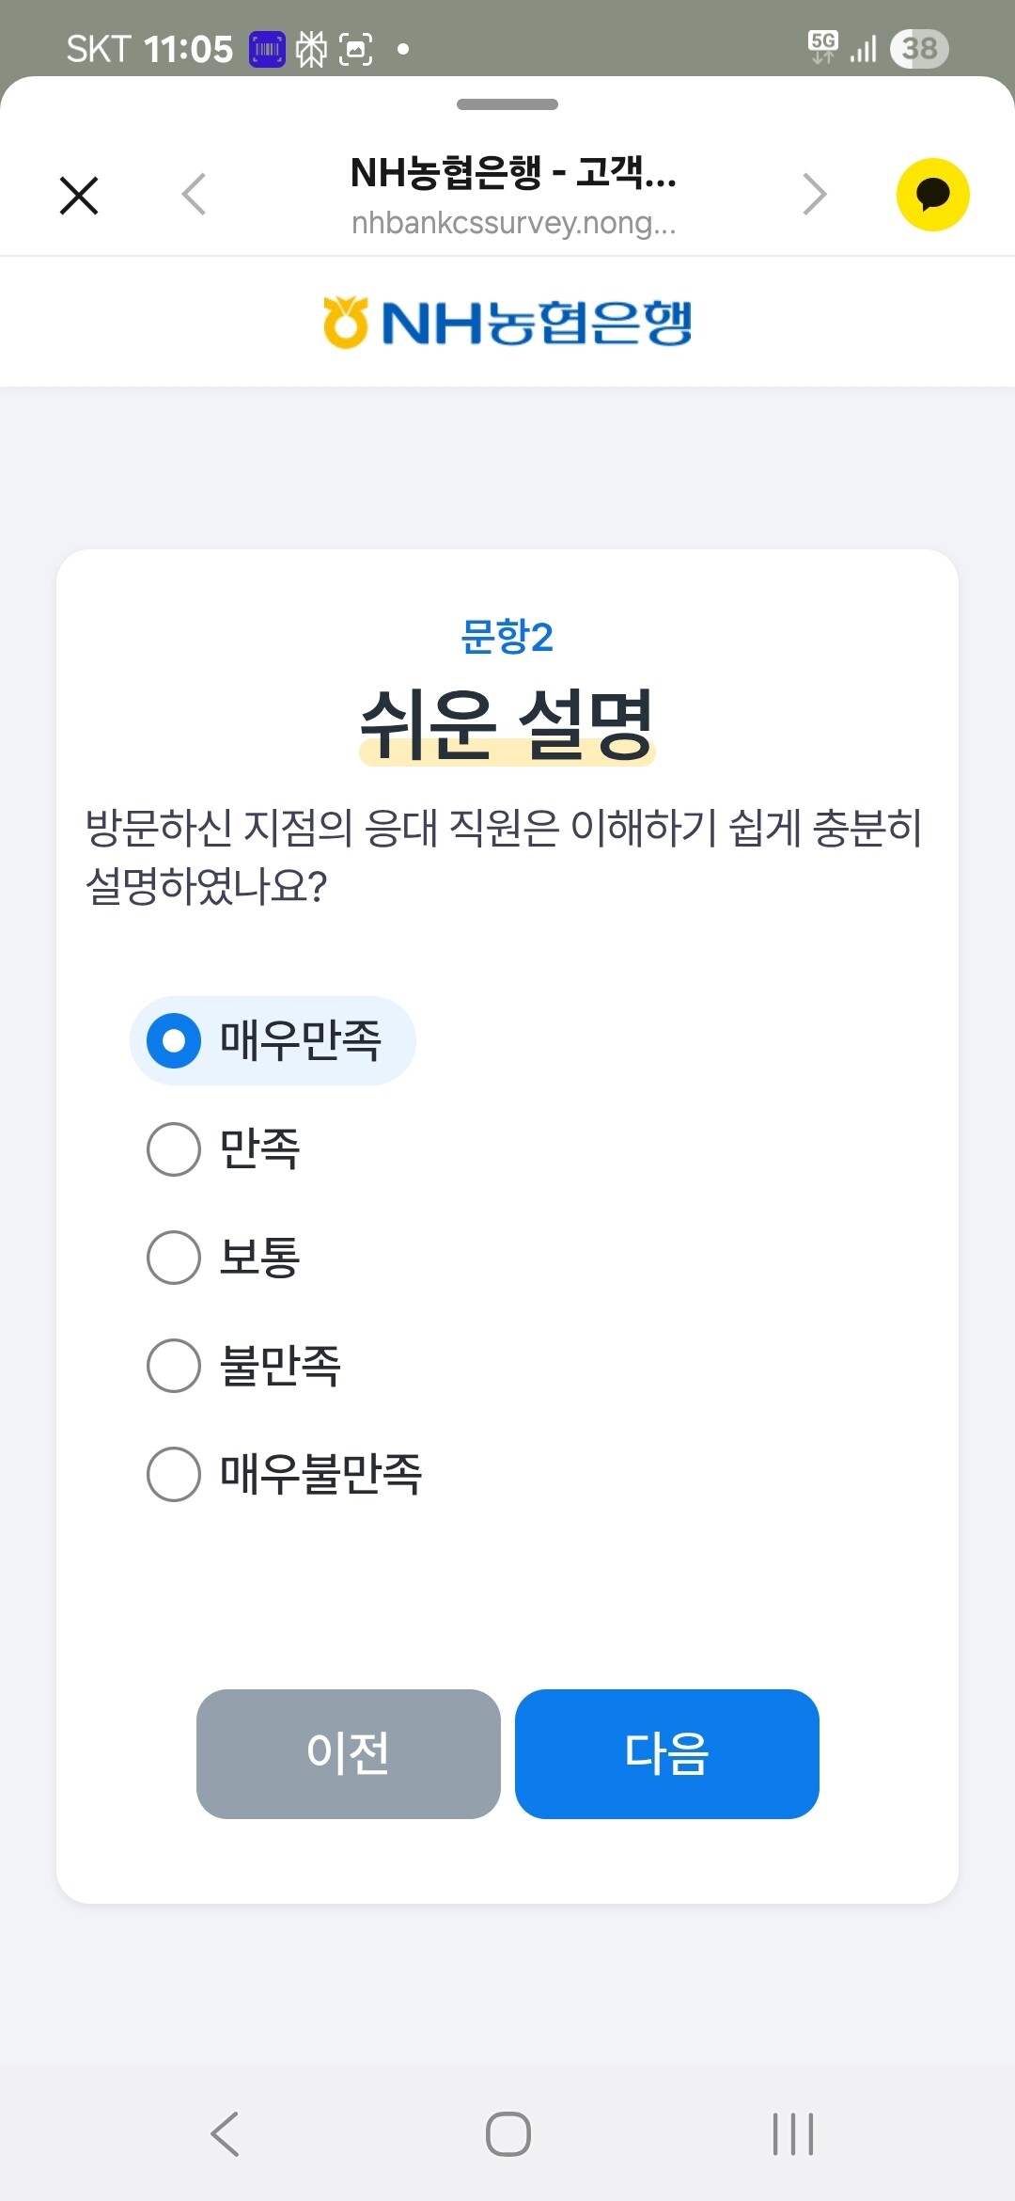Tap the NH농협은행 logo
Screen dimensions: 1015x2201
point(507,323)
